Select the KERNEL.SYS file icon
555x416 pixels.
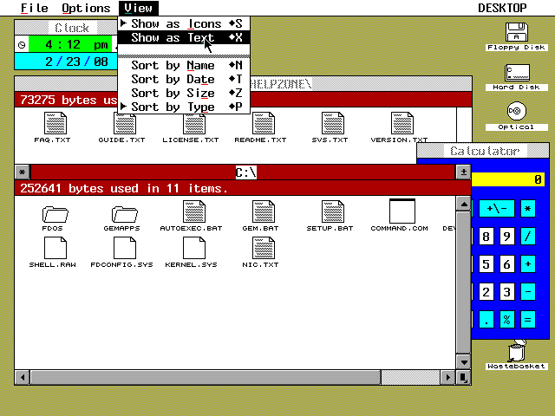pyautogui.click(x=194, y=248)
